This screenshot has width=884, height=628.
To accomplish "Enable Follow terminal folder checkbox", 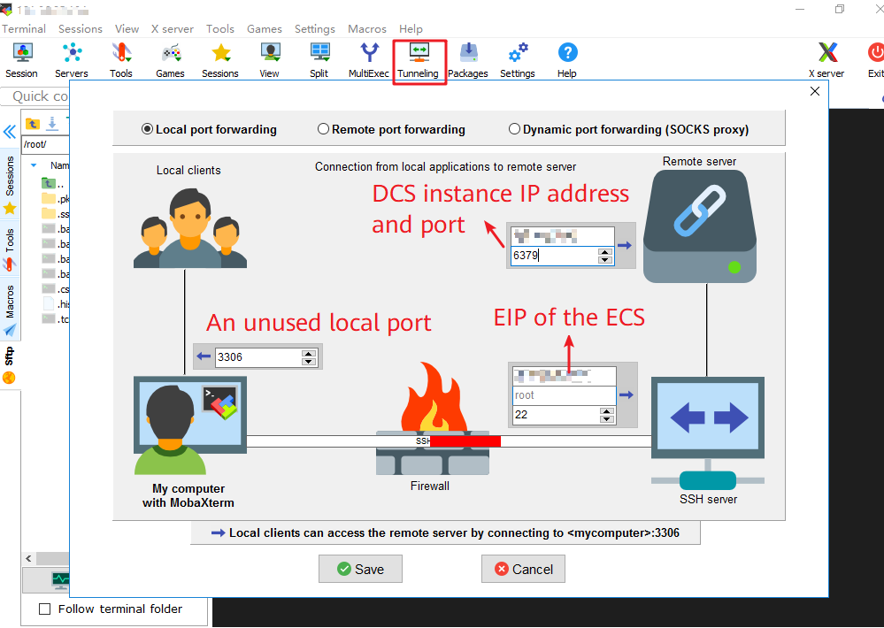I will [45, 609].
